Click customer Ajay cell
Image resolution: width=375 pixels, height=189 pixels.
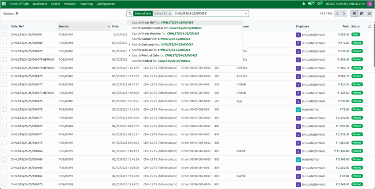point(239,101)
